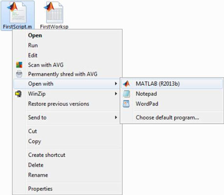224x195 pixels.
Task: Select the Open with menu entry
Action: click(x=67, y=84)
